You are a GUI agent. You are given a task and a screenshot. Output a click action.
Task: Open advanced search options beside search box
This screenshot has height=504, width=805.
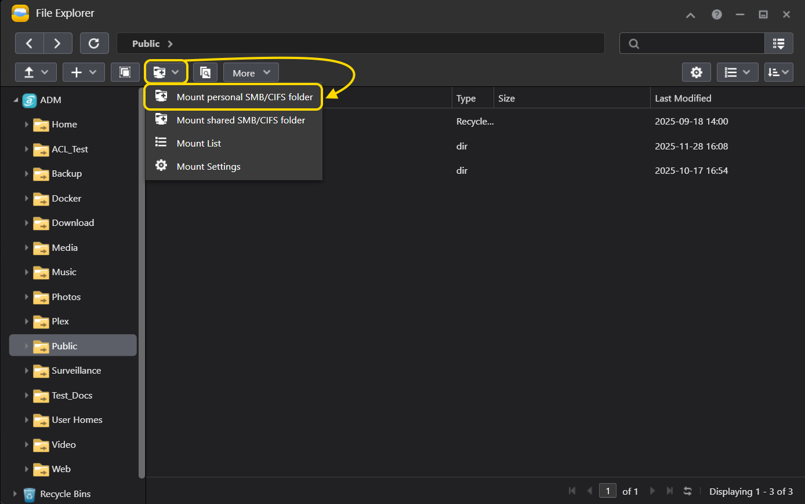(778, 43)
